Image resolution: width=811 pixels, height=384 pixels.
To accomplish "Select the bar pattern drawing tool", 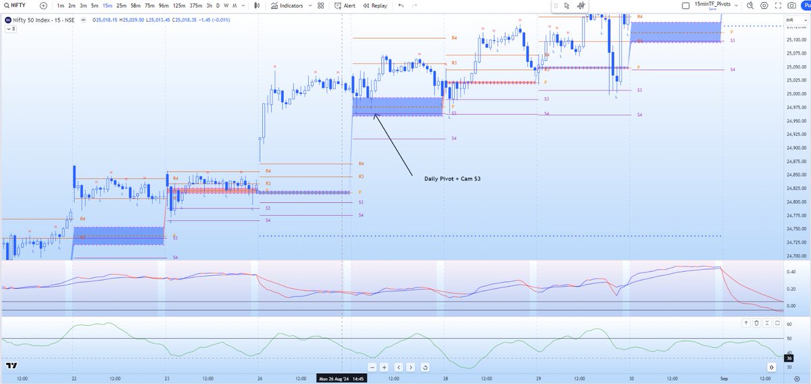I will tap(581, 5).
